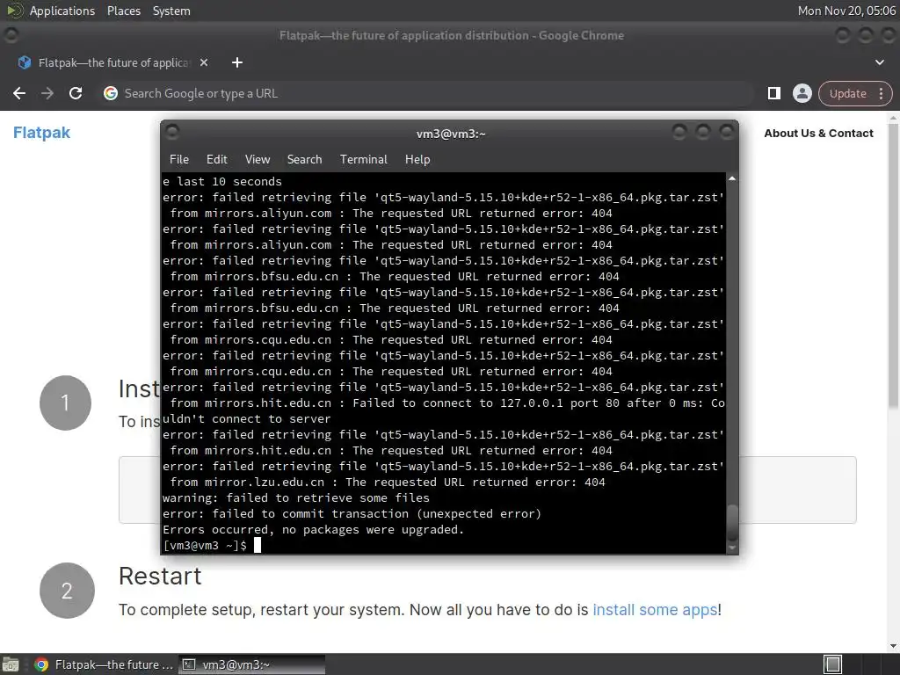Click the Chrome window menu icon
The image size is (900, 675).
click(11, 35)
